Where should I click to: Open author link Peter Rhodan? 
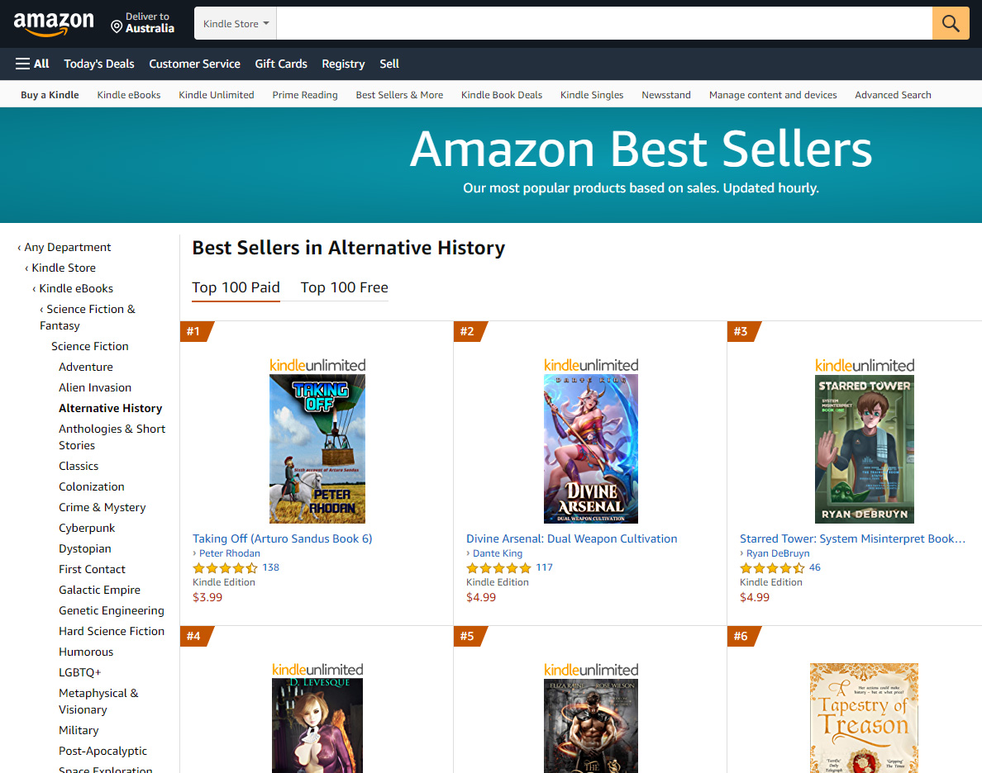tap(229, 553)
